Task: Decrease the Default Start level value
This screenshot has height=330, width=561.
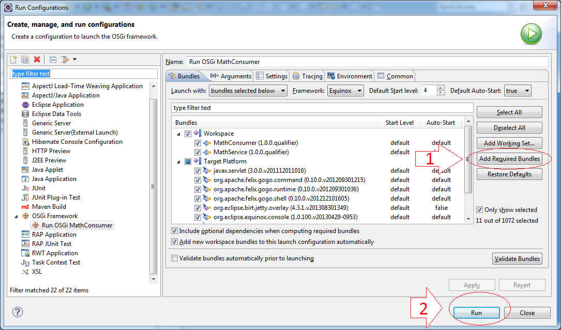Action: coord(441,93)
